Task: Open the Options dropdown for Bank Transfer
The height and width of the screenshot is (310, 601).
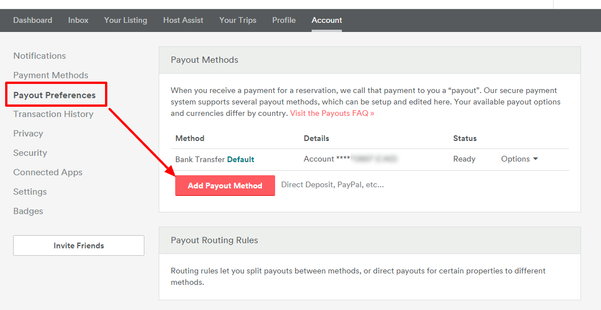Action: 519,159
